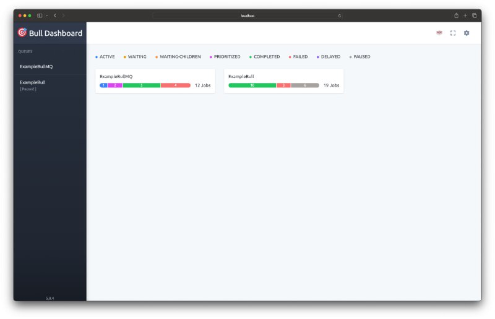This screenshot has width=495, height=319.
Task: Open ExampleBull queue card title
Action: point(241,76)
